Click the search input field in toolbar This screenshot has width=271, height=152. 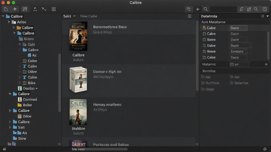pyautogui.click(x=223, y=9)
